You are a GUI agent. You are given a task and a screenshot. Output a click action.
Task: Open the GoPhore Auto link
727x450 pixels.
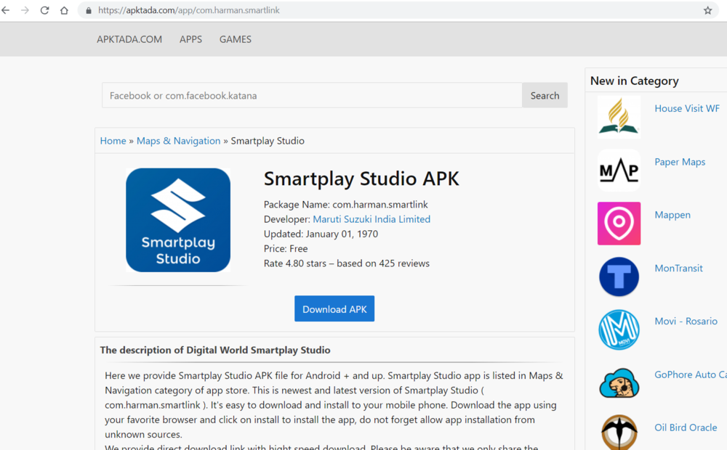[x=691, y=375]
